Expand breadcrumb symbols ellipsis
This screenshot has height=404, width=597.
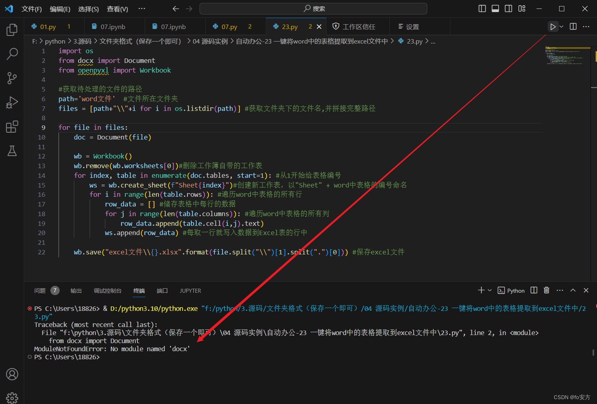click(433, 41)
